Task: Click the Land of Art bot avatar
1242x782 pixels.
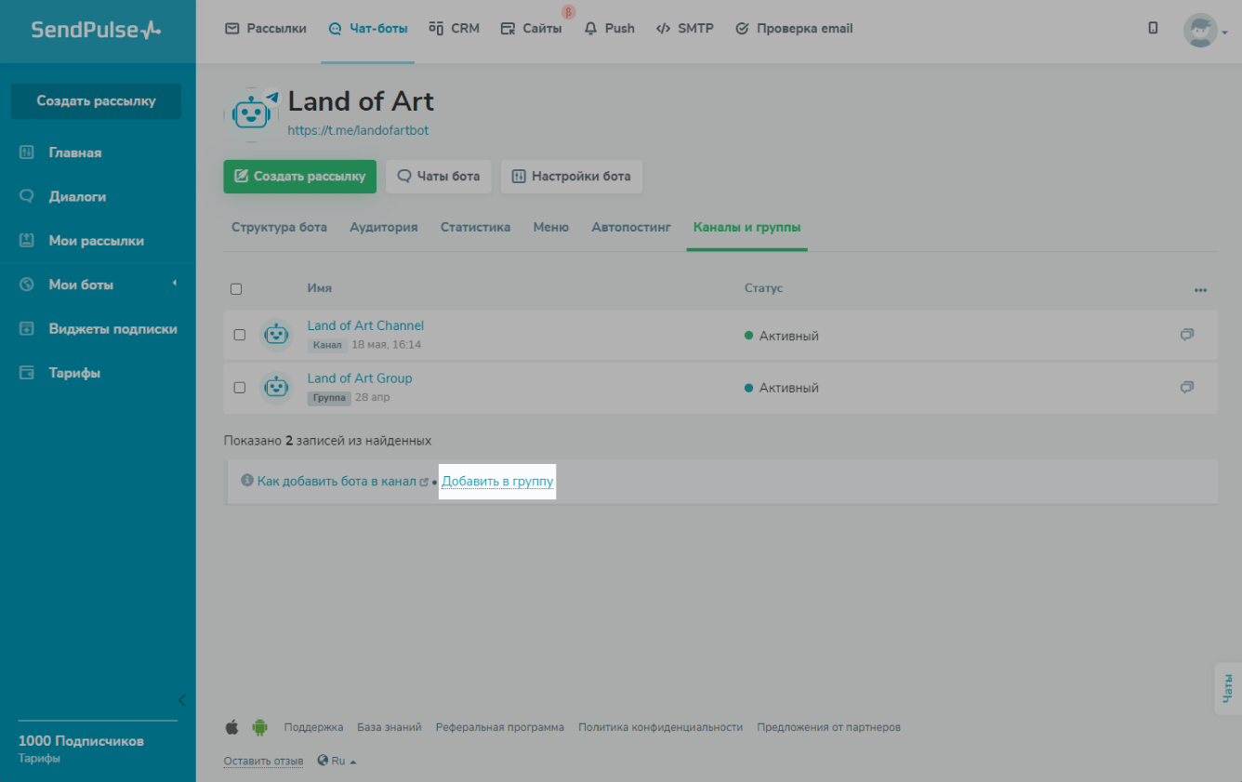Action: (252, 113)
